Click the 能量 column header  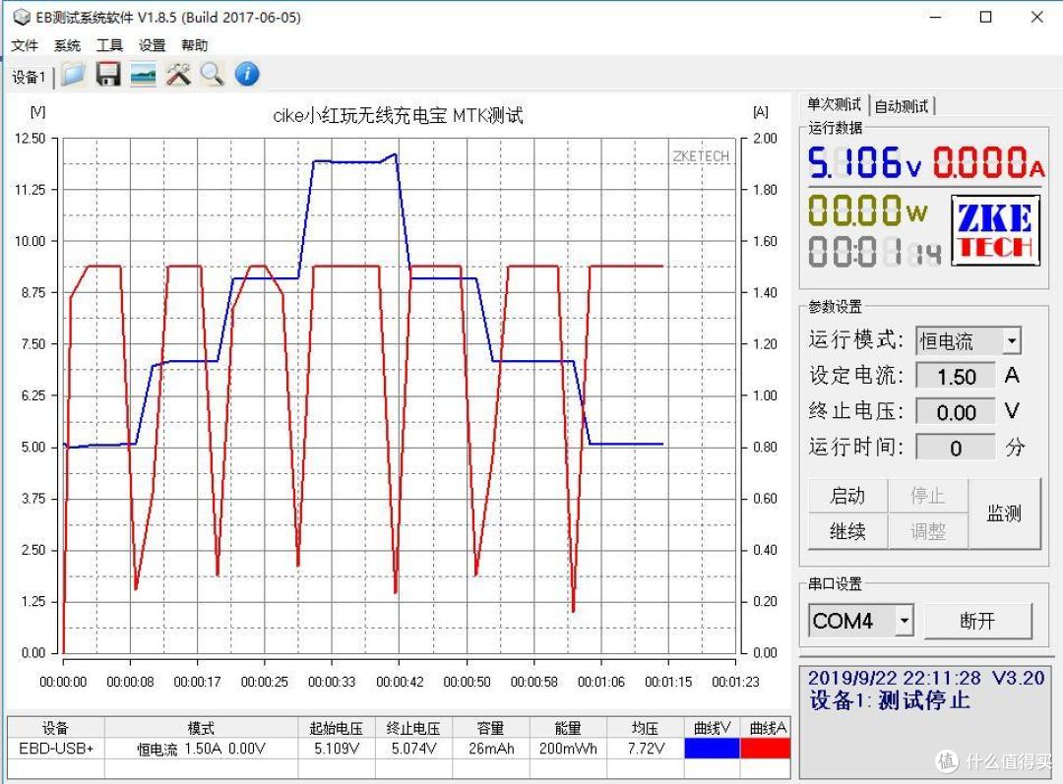(x=568, y=728)
